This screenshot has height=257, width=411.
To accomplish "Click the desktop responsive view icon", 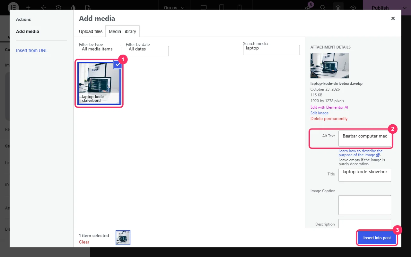I will 204,8.
